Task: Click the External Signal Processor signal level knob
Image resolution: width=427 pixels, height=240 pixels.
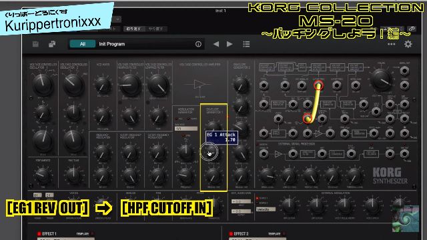Action: click(267, 175)
